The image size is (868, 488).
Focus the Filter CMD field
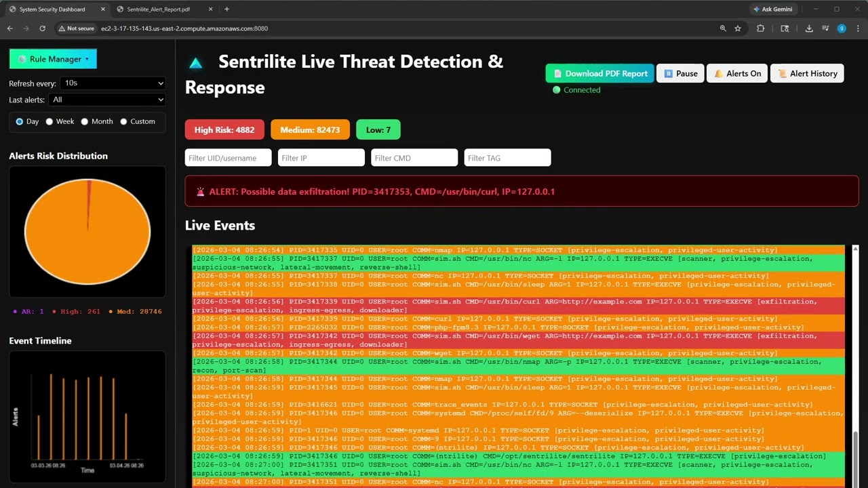click(414, 158)
